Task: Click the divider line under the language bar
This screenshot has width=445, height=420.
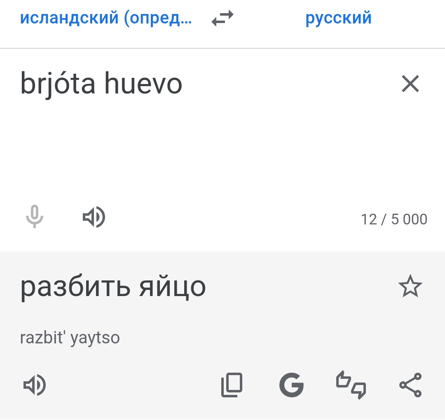Action: pyautogui.click(x=222, y=49)
